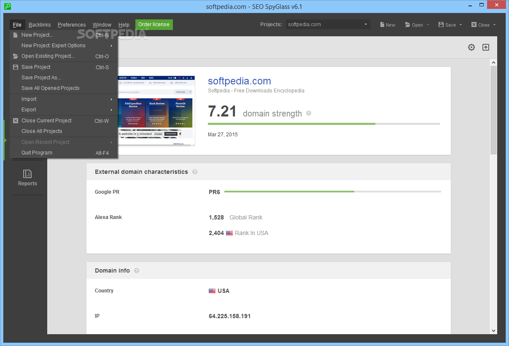Click the New project toolbar button
Screen dimensions: 509x346
pyautogui.click(x=387, y=24)
